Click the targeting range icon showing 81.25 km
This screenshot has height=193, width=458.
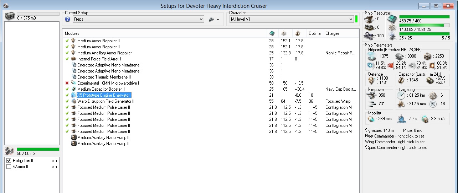tap(401, 95)
